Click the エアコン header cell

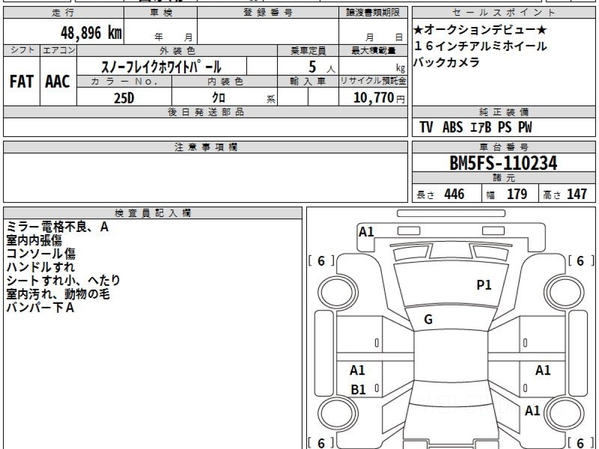58,50
